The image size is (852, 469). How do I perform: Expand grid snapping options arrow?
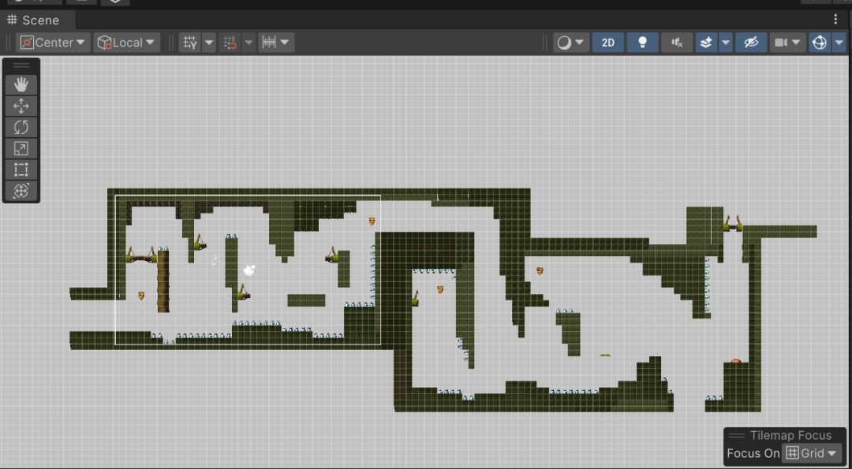tap(248, 43)
